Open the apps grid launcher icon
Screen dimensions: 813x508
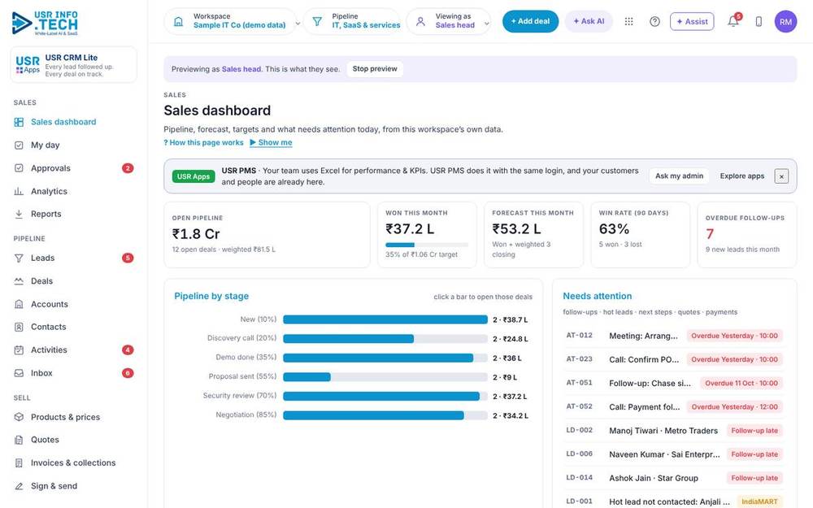pyautogui.click(x=629, y=21)
